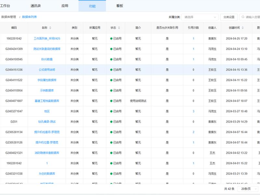Click the 创建人 column header

point(212,28)
